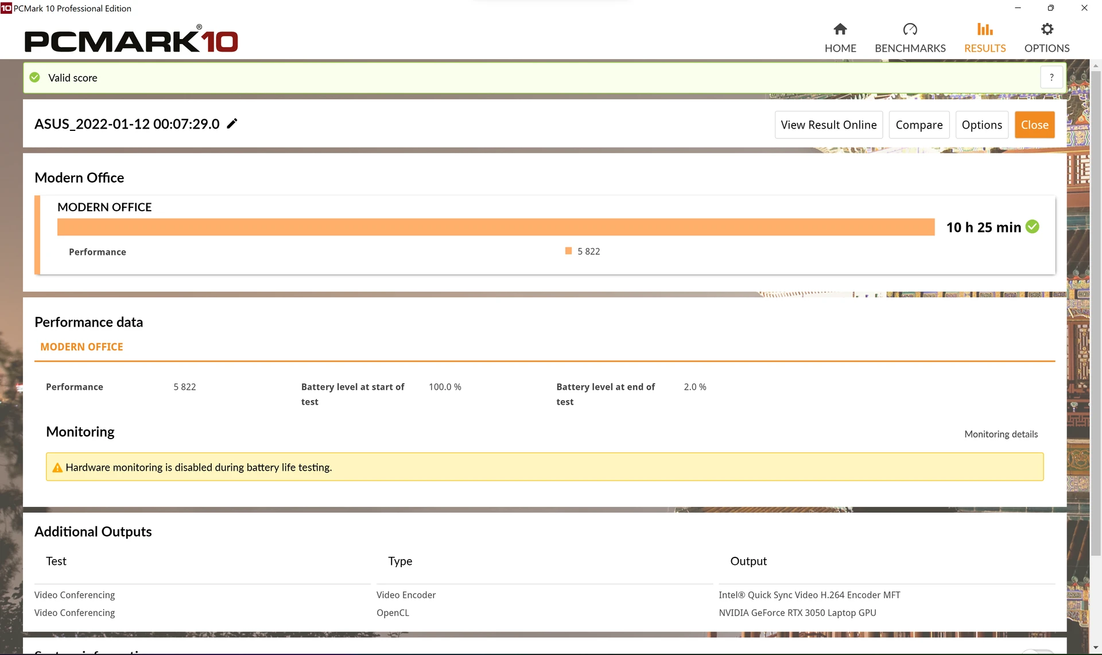The image size is (1102, 655).
Task: Click the Additional Outputs heading
Action: coord(93,532)
